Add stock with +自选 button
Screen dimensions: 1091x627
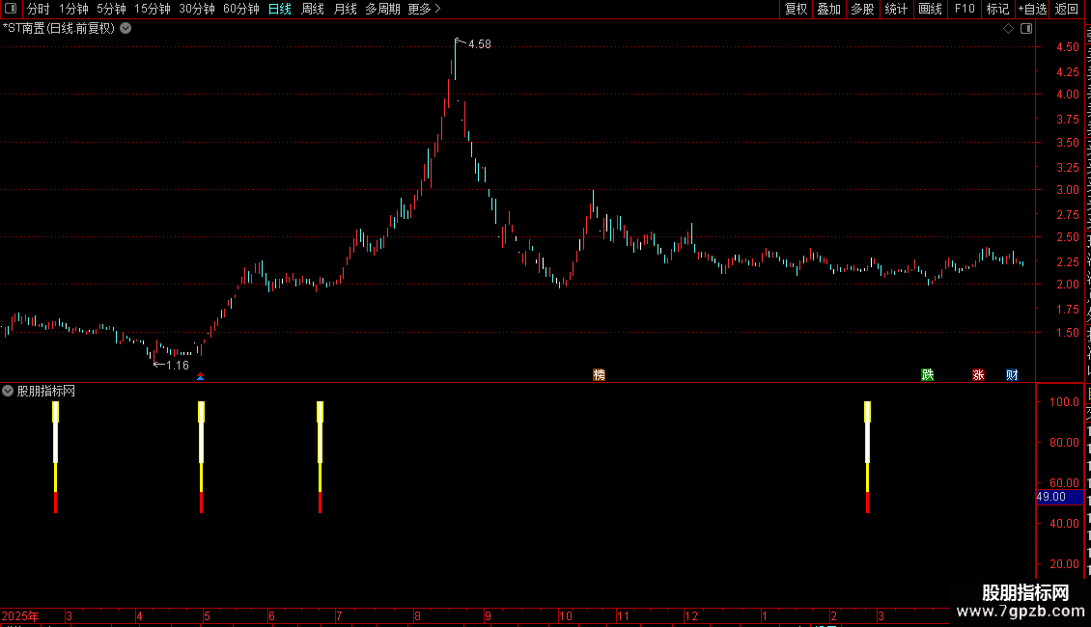pos(1032,9)
